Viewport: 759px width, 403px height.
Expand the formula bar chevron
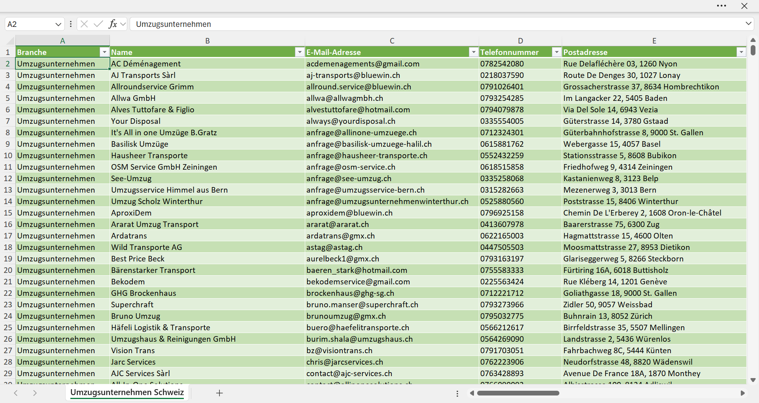748,24
